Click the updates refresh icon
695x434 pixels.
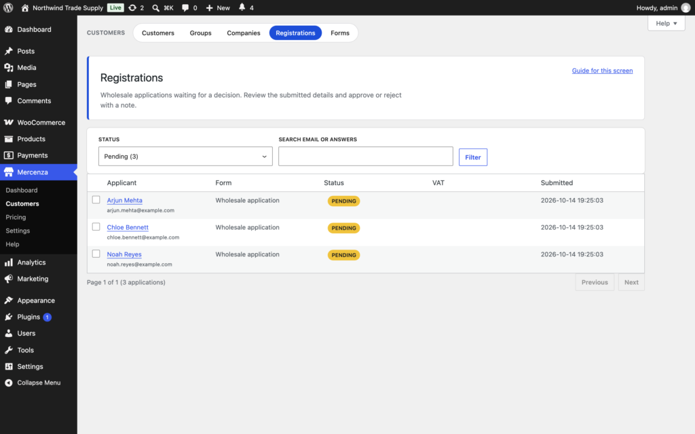tap(132, 7)
